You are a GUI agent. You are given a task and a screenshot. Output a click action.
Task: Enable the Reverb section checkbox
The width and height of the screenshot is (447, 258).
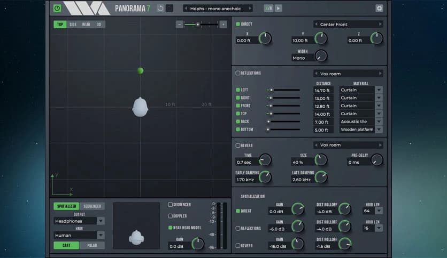pyautogui.click(x=238, y=146)
